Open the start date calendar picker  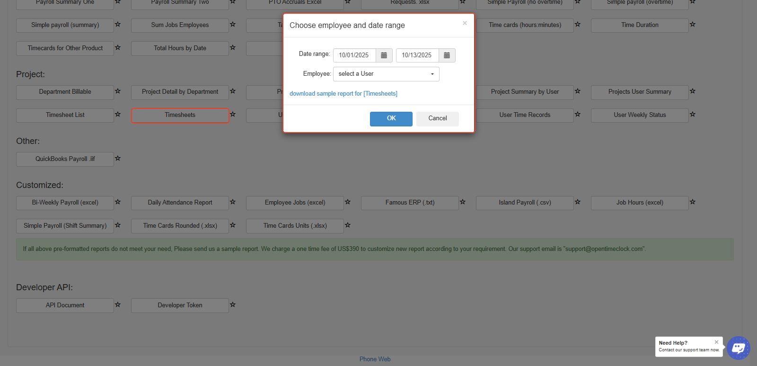[x=384, y=55]
